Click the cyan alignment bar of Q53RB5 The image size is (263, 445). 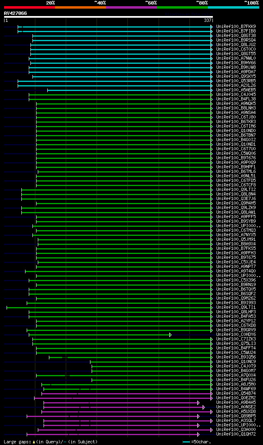click(114, 81)
